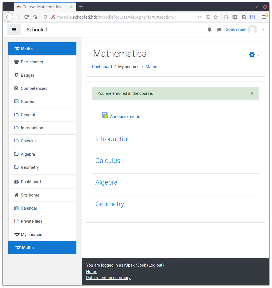Click the tracking protection shield
The height and width of the screenshot is (288, 272).
45,17
